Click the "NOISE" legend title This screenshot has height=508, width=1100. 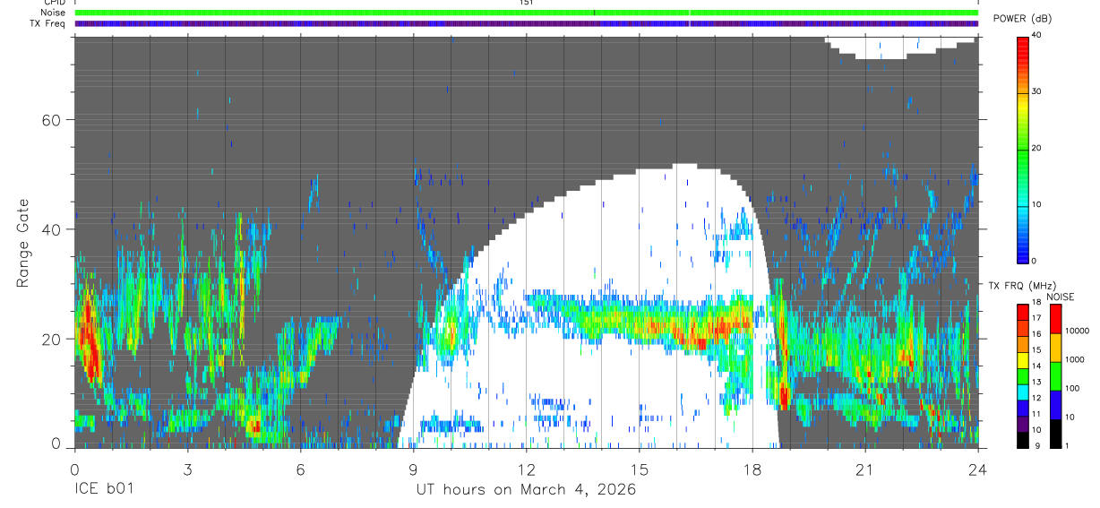click(x=1061, y=297)
